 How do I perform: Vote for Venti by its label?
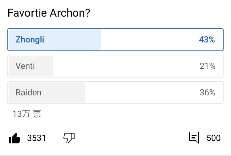(25, 66)
